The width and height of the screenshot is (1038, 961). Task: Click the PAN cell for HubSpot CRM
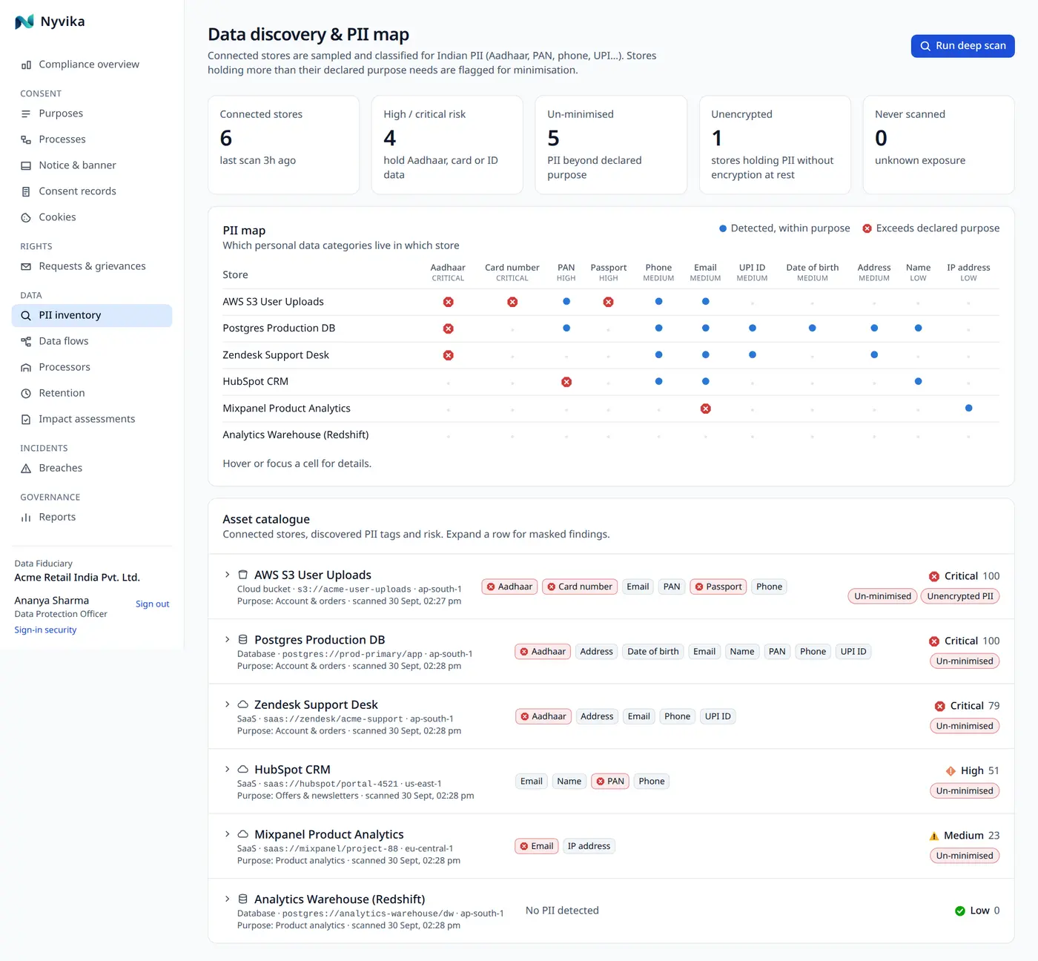pos(566,382)
